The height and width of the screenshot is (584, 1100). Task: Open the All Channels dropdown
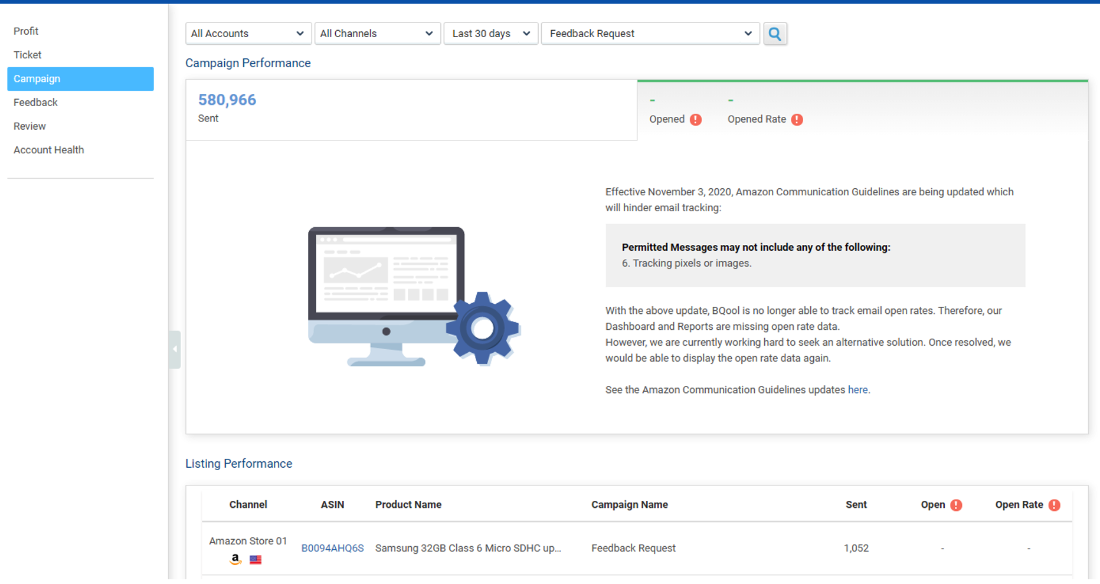(x=377, y=34)
